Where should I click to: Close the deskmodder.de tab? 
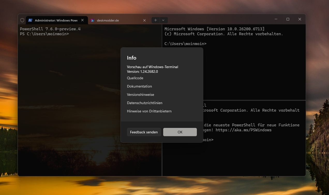pyautogui.click(x=144, y=20)
